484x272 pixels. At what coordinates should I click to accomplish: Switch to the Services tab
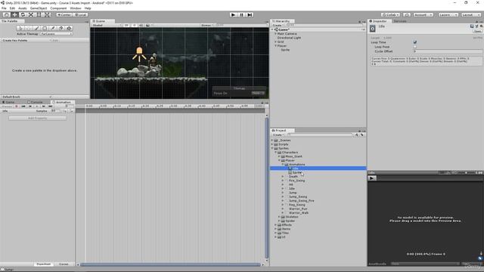(400, 21)
